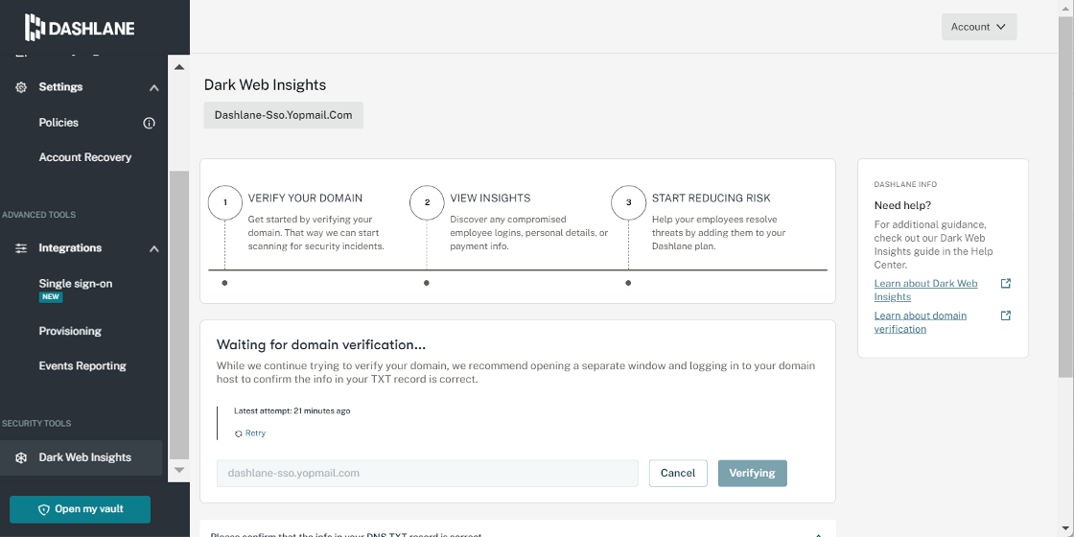Collapse the Settings section chevron

pyautogui.click(x=154, y=87)
